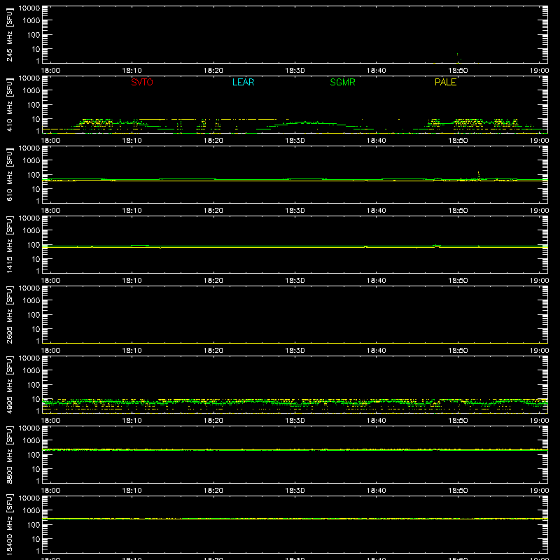Select the 4995 MHz [SFU] axis label
Screen dimensions: 560x560
[10, 384]
